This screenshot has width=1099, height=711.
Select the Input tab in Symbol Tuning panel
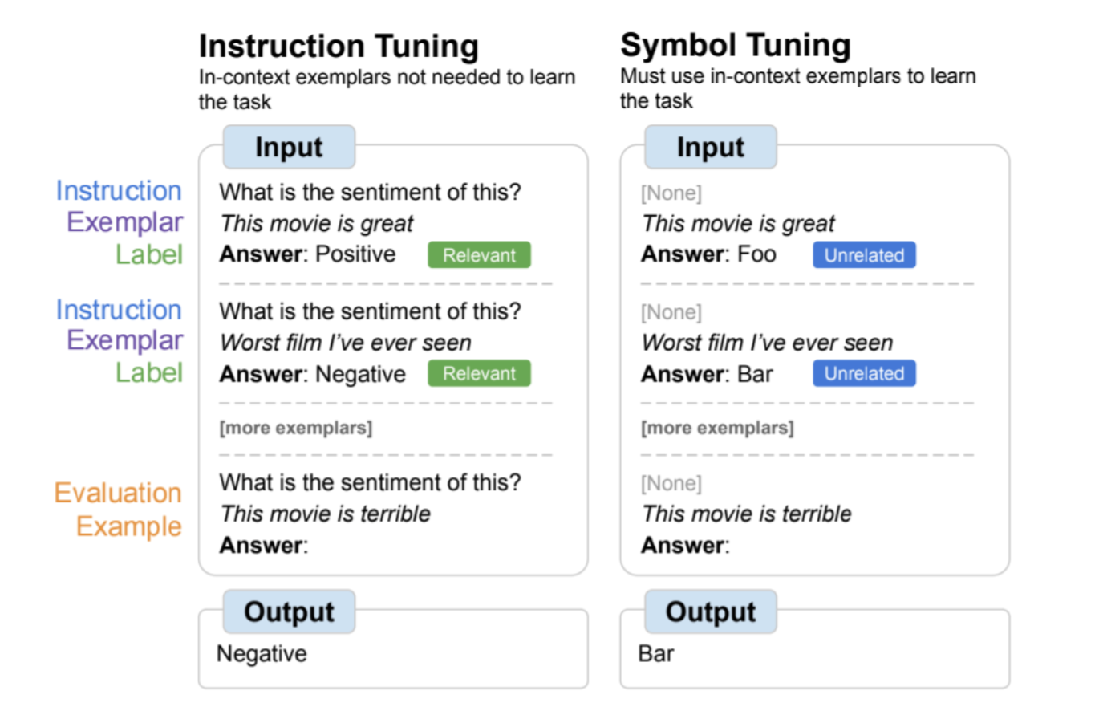pos(710,148)
